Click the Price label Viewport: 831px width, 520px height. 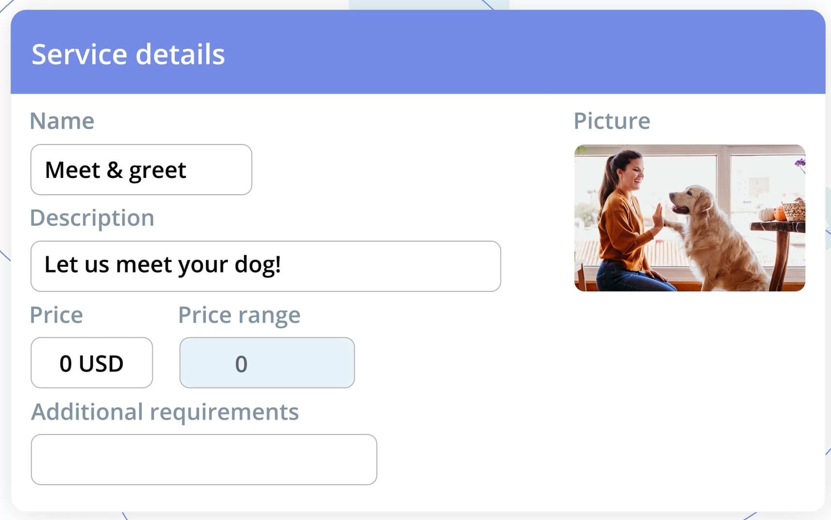[56, 315]
